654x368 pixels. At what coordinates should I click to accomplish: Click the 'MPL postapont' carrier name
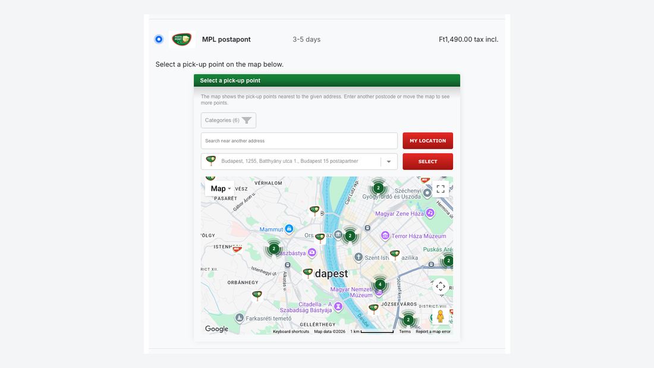point(227,39)
